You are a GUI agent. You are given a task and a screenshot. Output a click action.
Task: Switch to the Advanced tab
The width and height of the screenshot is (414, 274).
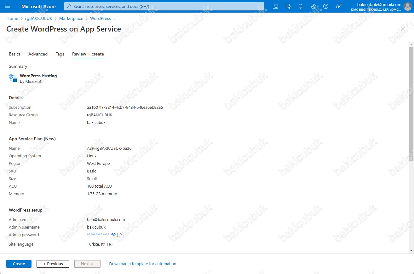click(38, 54)
